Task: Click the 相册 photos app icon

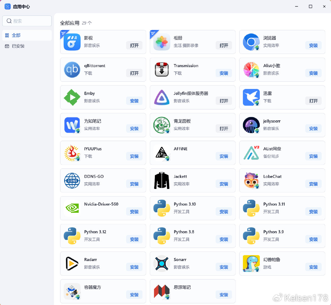Action: (x=162, y=42)
